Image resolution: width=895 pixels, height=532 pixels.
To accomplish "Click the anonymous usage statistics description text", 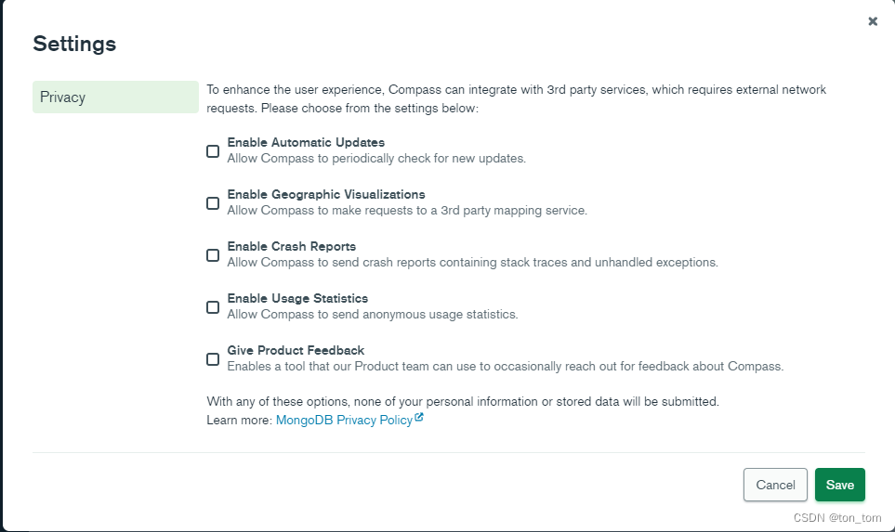I will point(373,315).
